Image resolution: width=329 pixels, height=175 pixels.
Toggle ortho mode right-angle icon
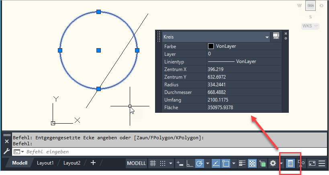[190, 163]
